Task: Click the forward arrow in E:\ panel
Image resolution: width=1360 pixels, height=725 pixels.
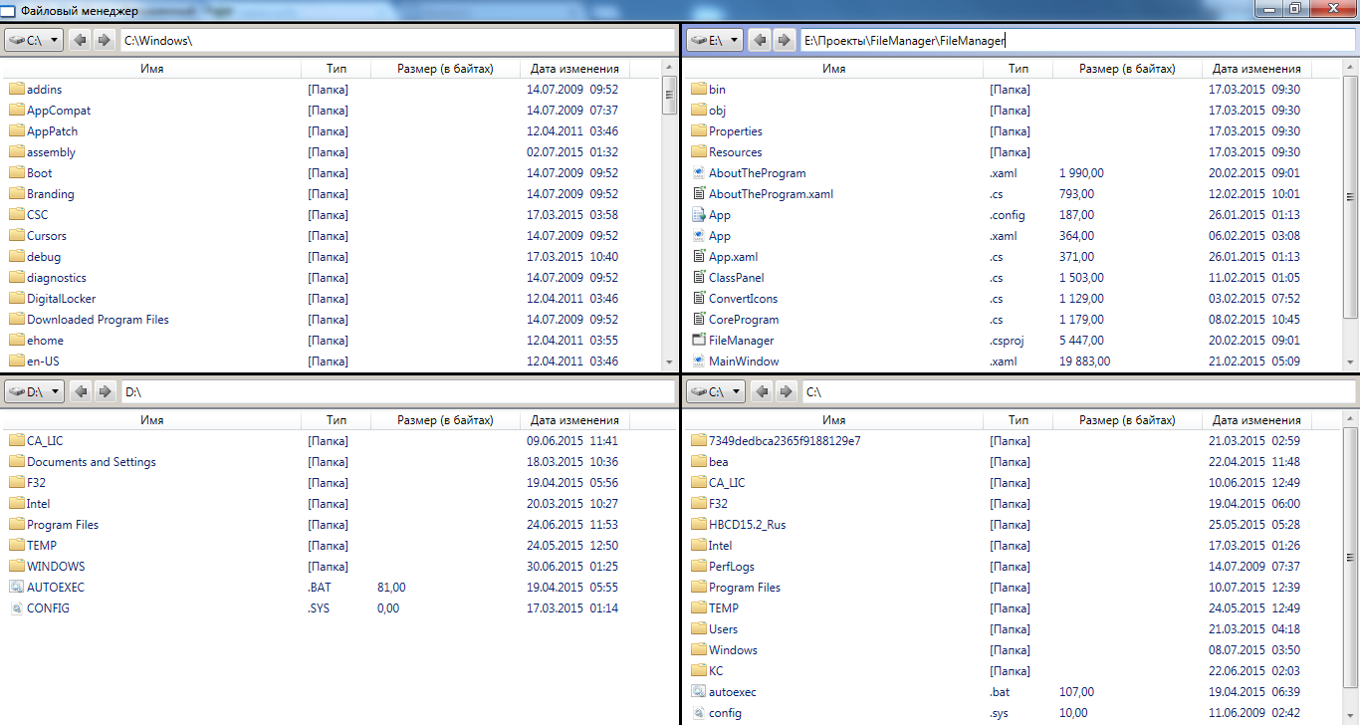Action: point(784,41)
